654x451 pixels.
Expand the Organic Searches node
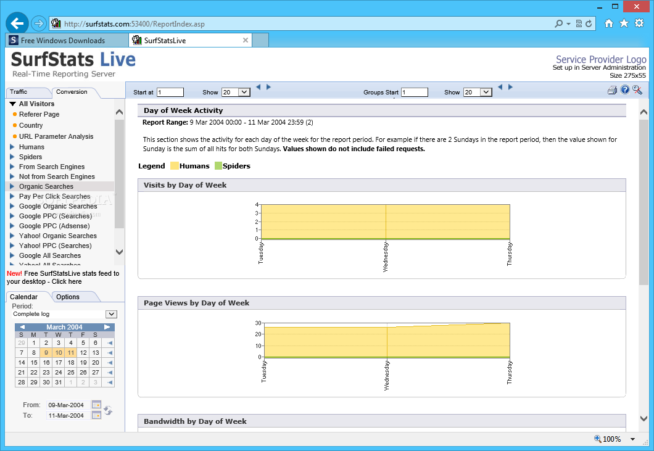pos(12,186)
